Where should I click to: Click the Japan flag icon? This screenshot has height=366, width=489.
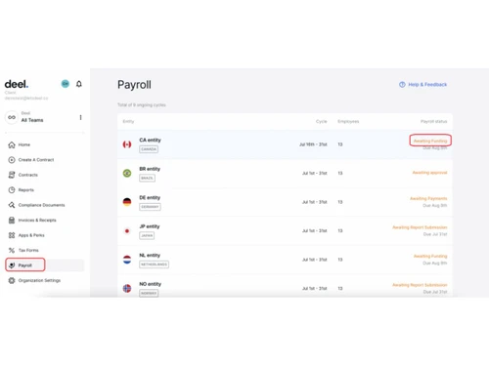pyautogui.click(x=127, y=230)
